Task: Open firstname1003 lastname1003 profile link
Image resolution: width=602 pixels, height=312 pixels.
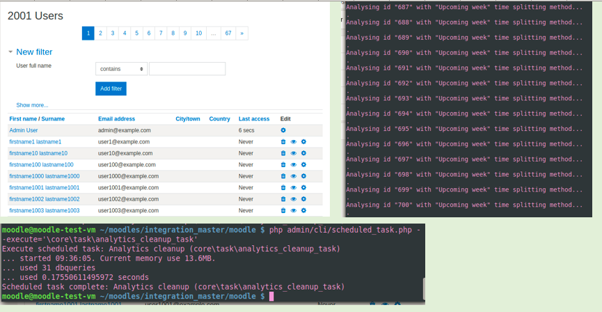Action: tap(45, 210)
